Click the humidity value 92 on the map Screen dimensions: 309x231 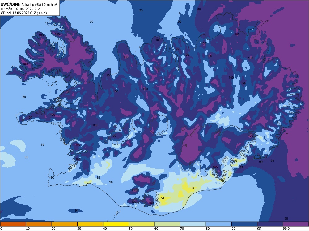coord(180,22)
